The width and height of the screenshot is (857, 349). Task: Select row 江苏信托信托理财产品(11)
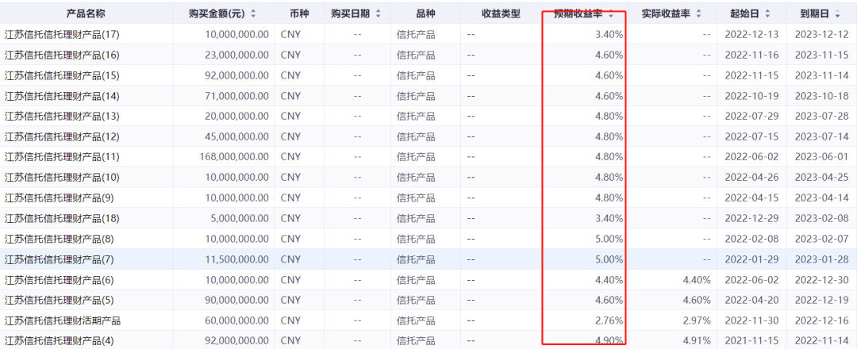pos(428,157)
